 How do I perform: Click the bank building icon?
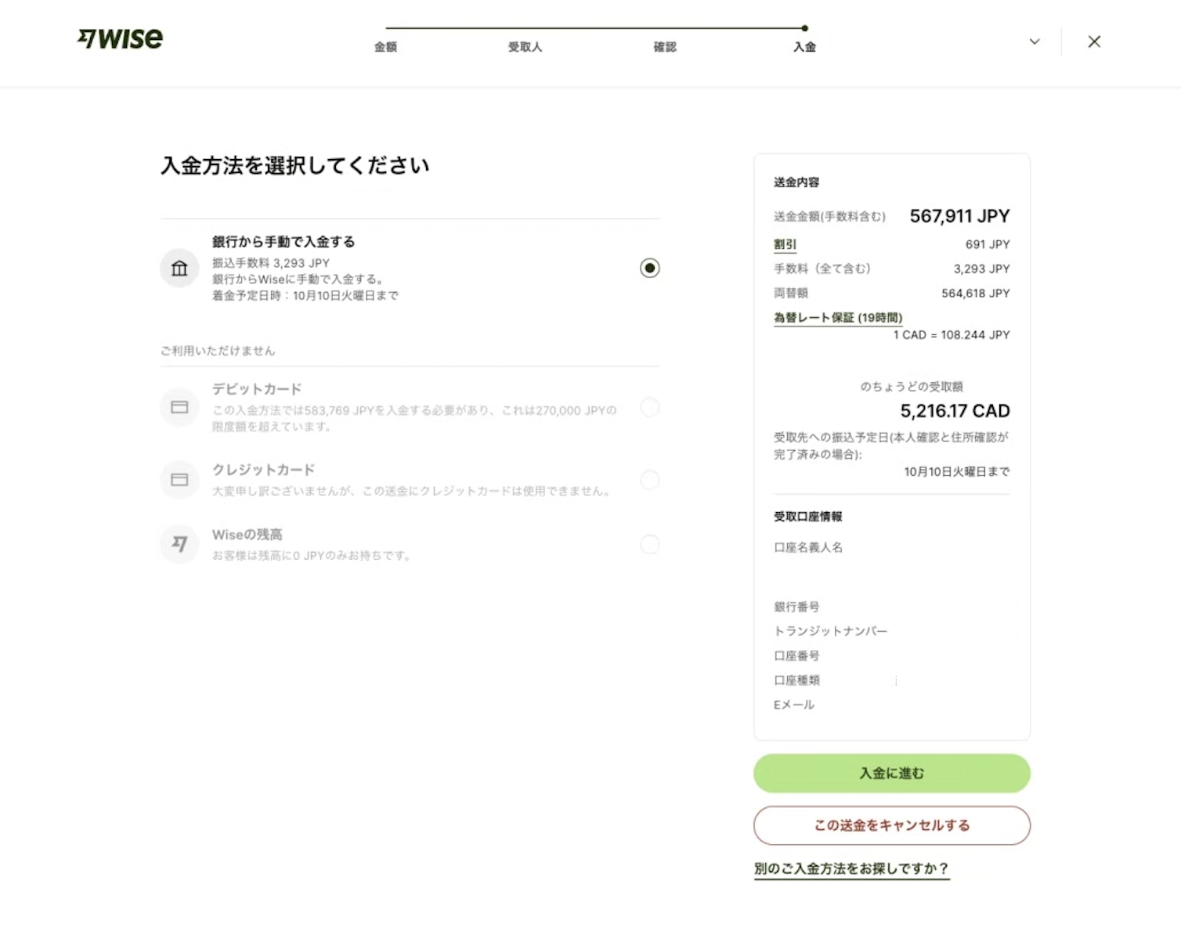coord(179,269)
